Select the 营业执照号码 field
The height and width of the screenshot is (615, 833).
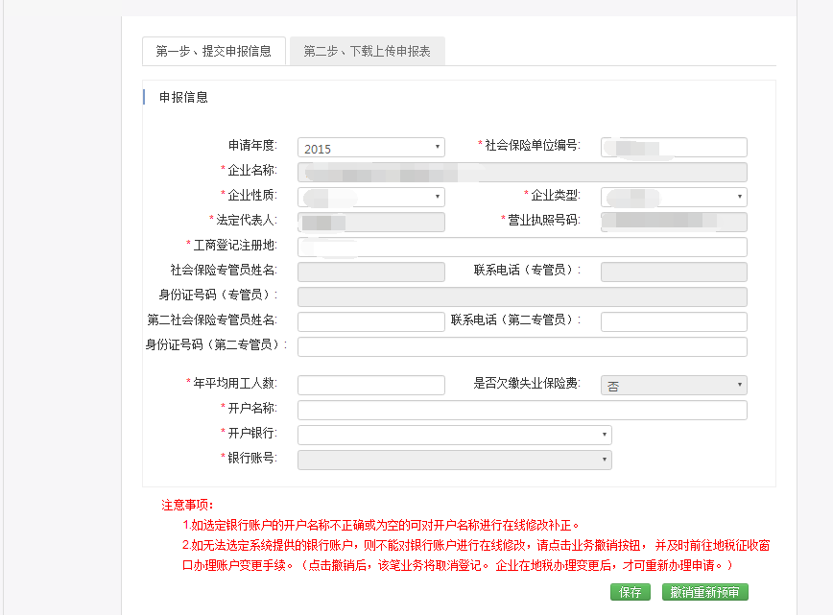pos(674,223)
